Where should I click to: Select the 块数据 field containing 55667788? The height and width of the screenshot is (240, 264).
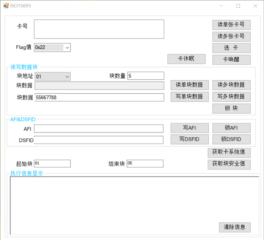click(99, 97)
